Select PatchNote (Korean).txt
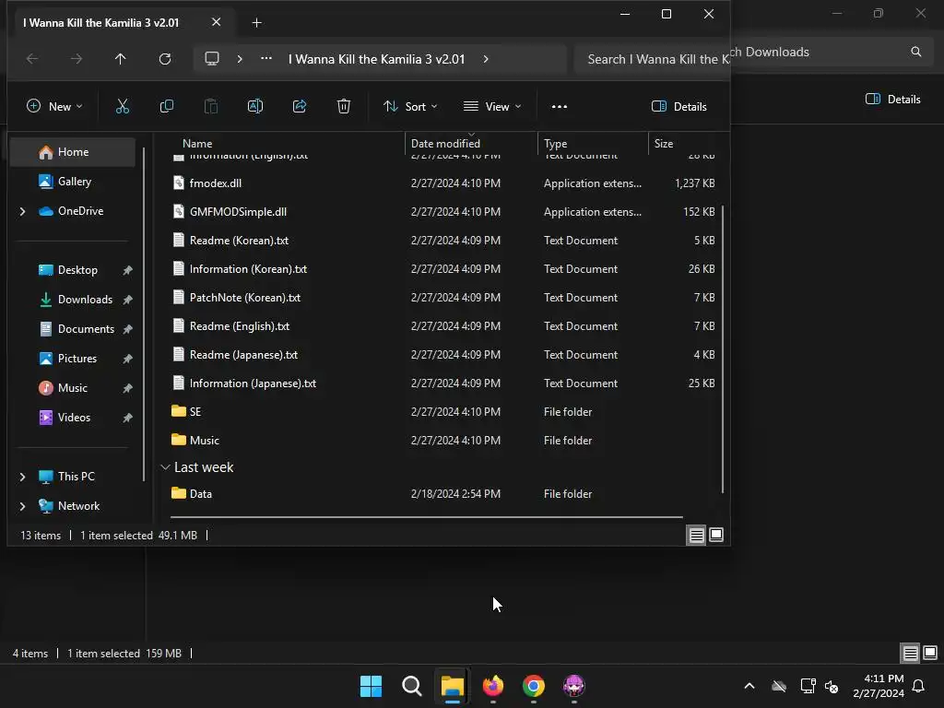Viewport: 944px width, 708px height. click(x=442, y=298)
